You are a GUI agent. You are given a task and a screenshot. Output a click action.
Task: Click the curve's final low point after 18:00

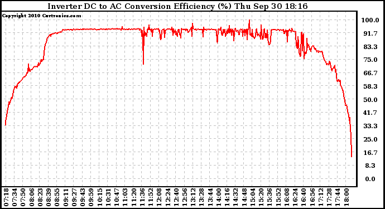click(x=352, y=156)
